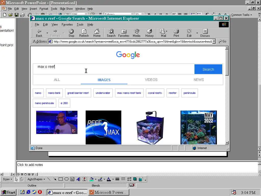This screenshot has height=196, width=261.
Task: Click the Start button on taskbar
Action: 8,192
